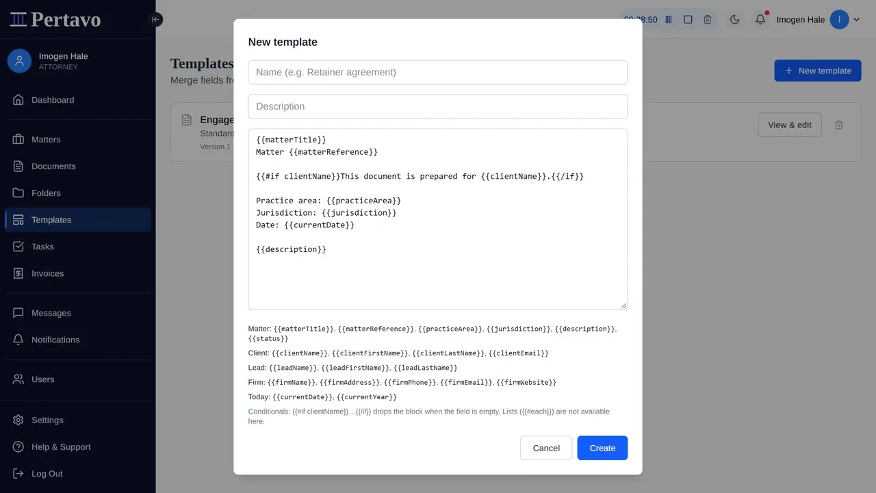Image resolution: width=876 pixels, height=493 pixels.
Task: Click the sidebar user profile avatar
Action: click(19, 61)
